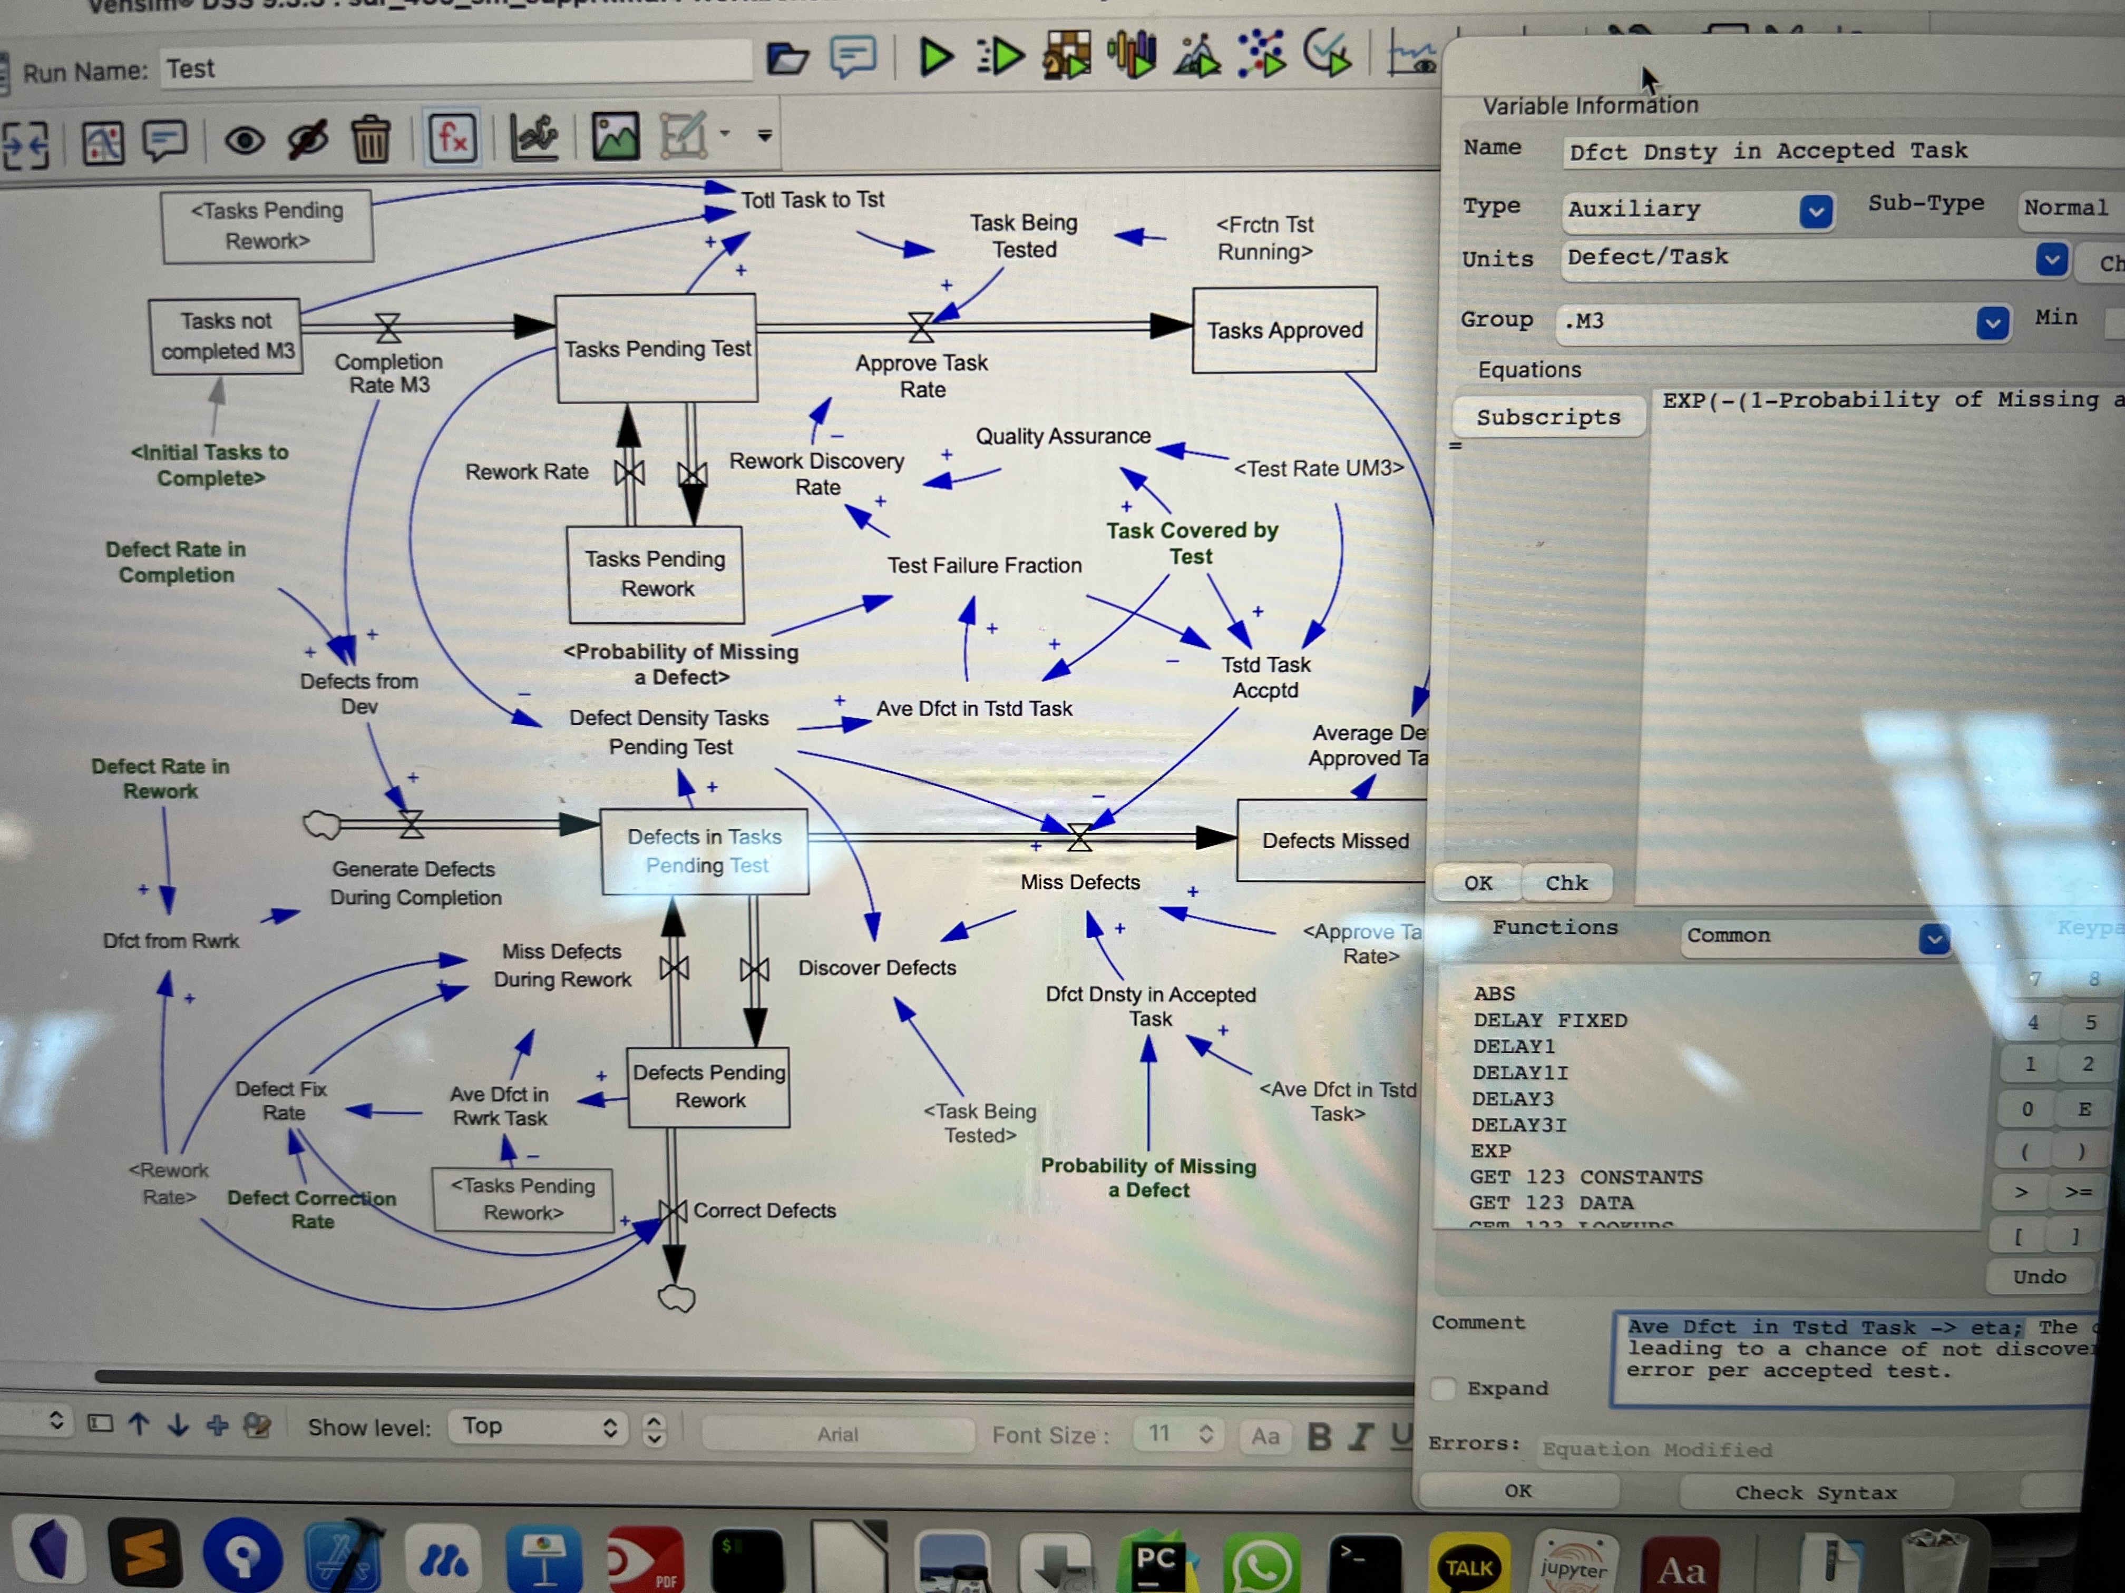Open the graph lookup icon in sketch toolbar
Screen dimensions: 2125x1593
102,144
